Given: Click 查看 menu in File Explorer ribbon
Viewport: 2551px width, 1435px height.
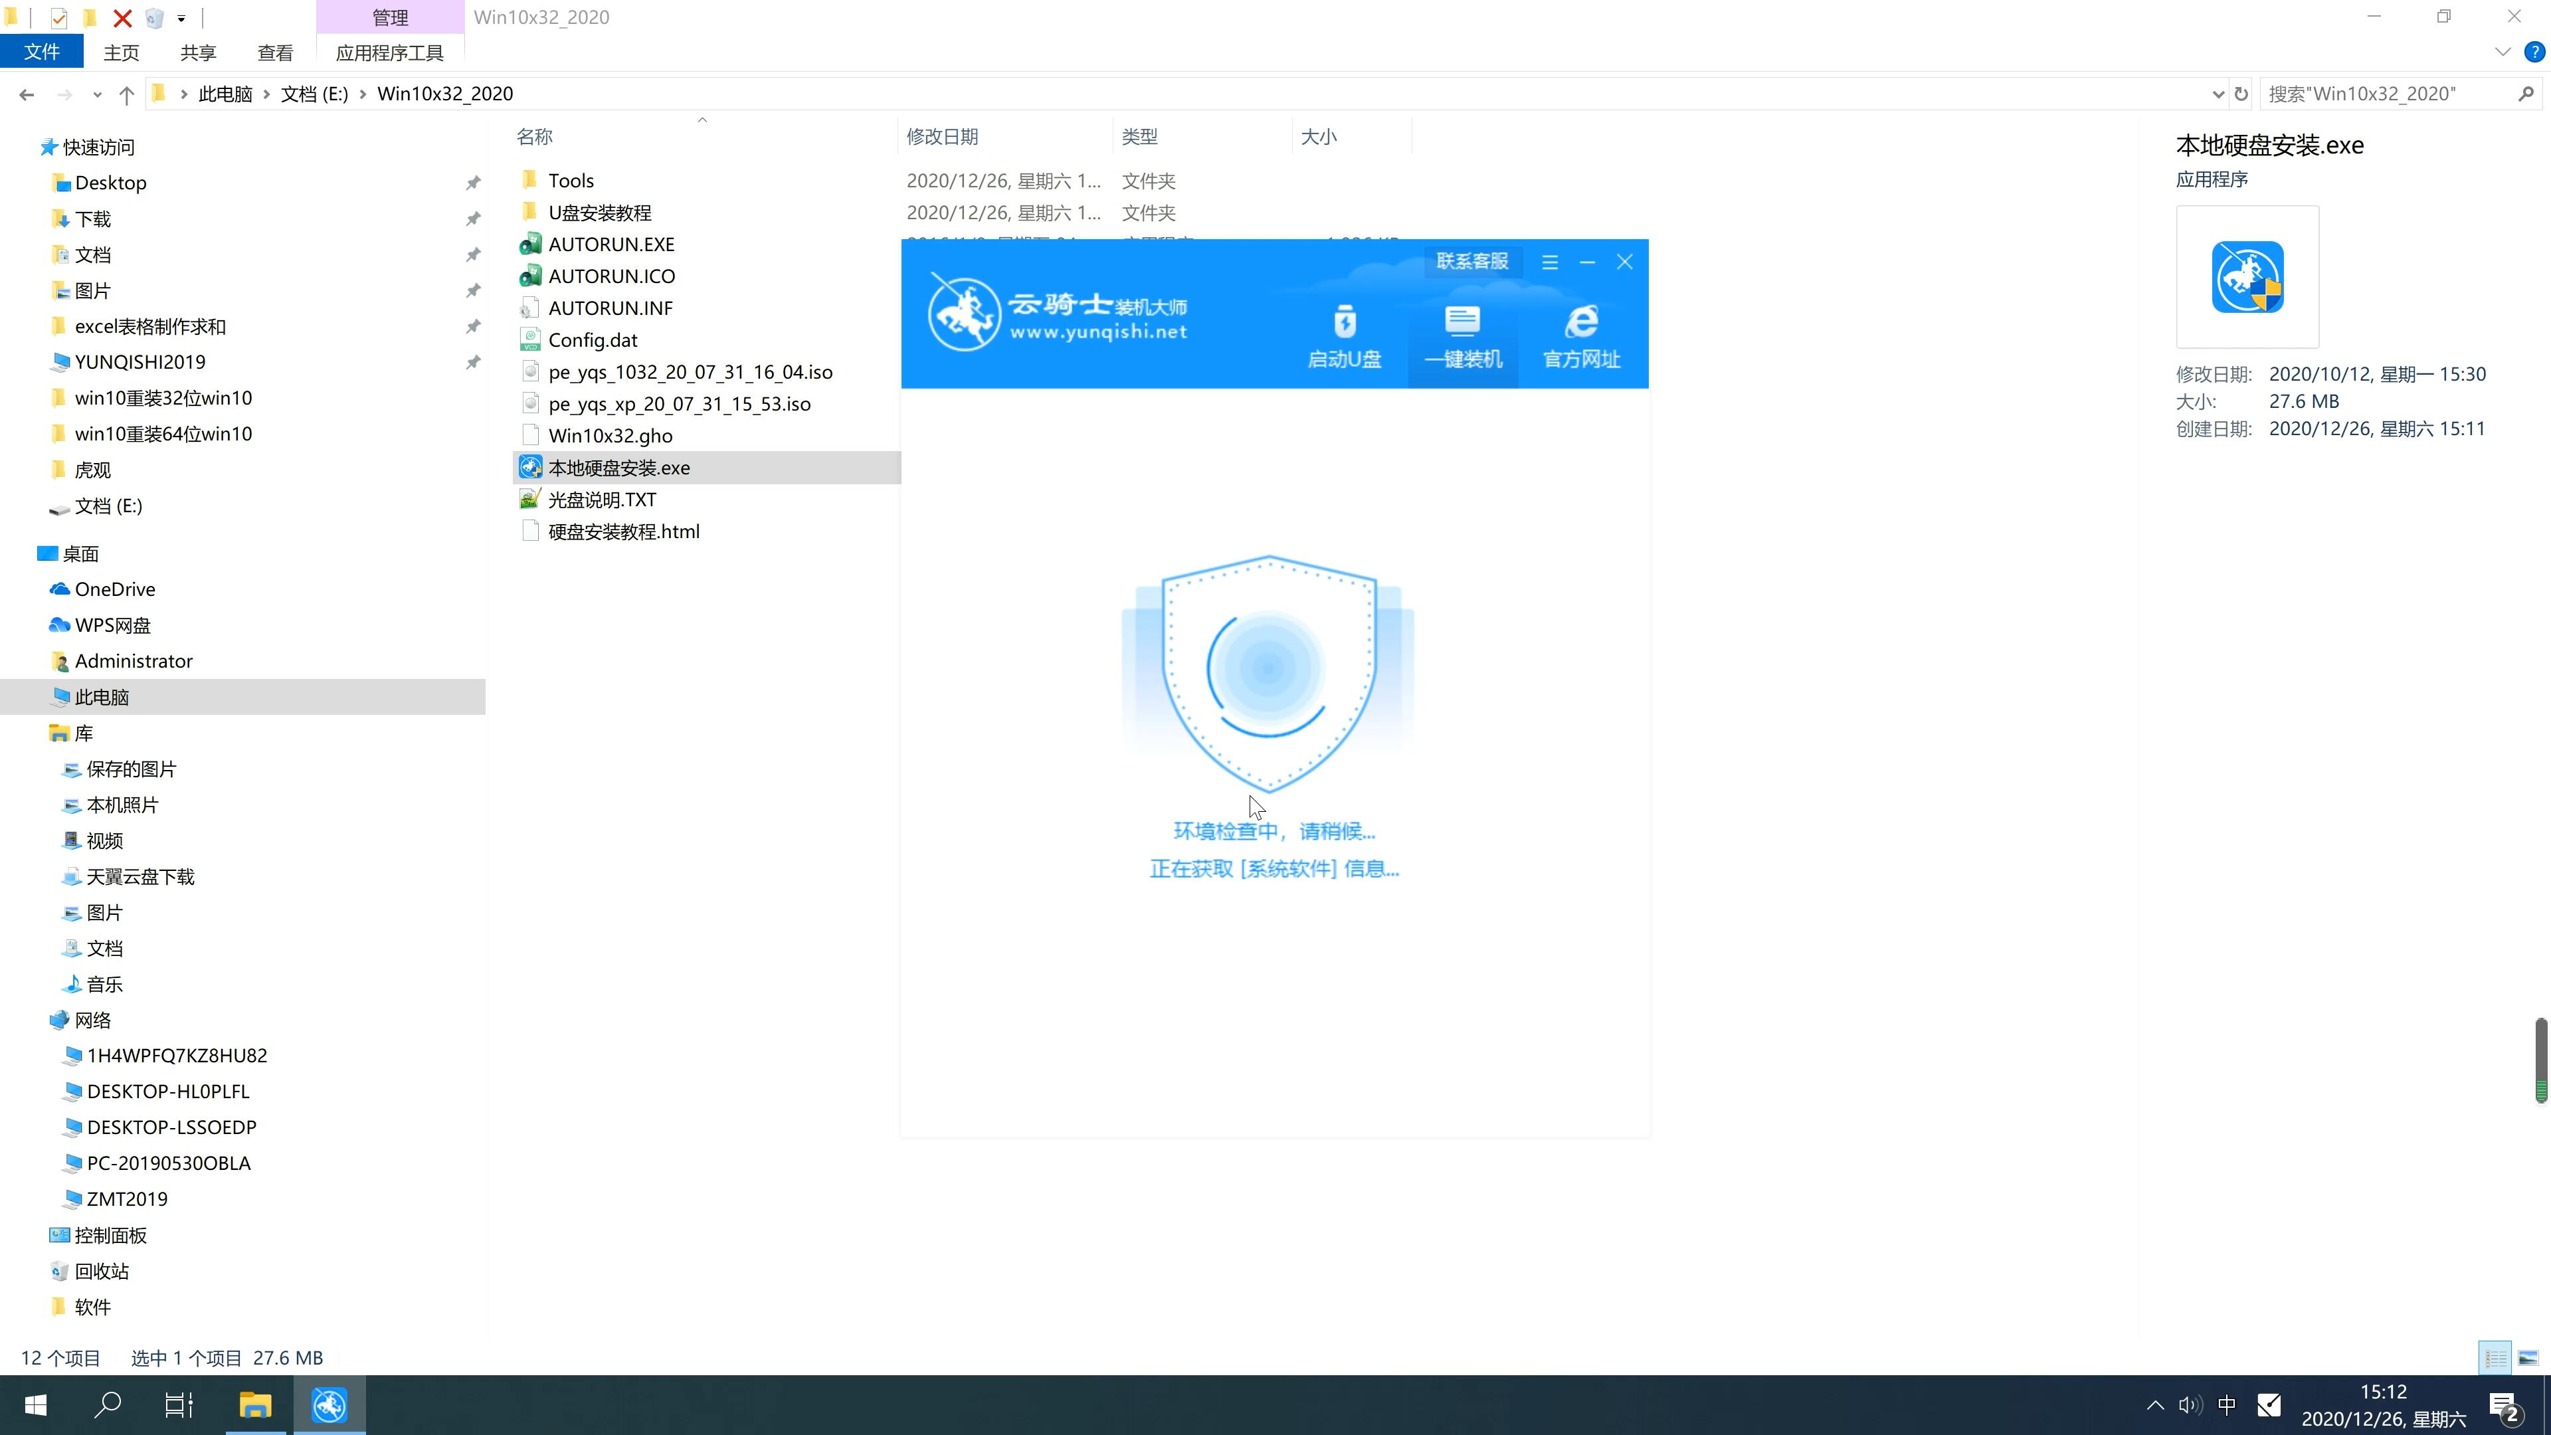Looking at the screenshot, I should 275,52.
